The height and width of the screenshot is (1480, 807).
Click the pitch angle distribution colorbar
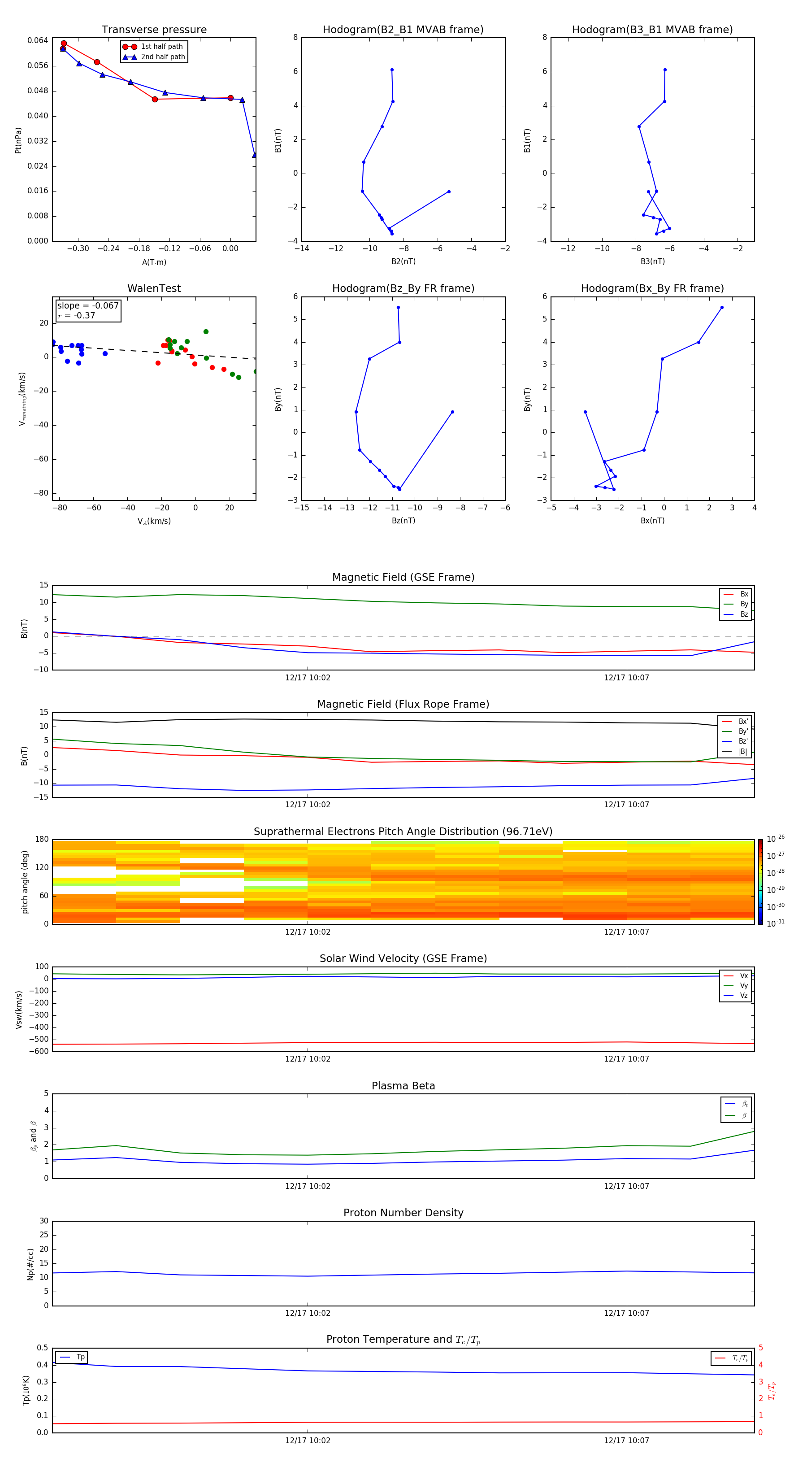coord(760,882)
